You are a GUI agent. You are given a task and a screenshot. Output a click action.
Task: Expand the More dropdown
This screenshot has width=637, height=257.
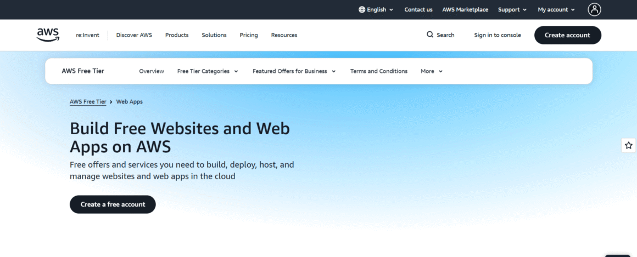pos(432,71)
